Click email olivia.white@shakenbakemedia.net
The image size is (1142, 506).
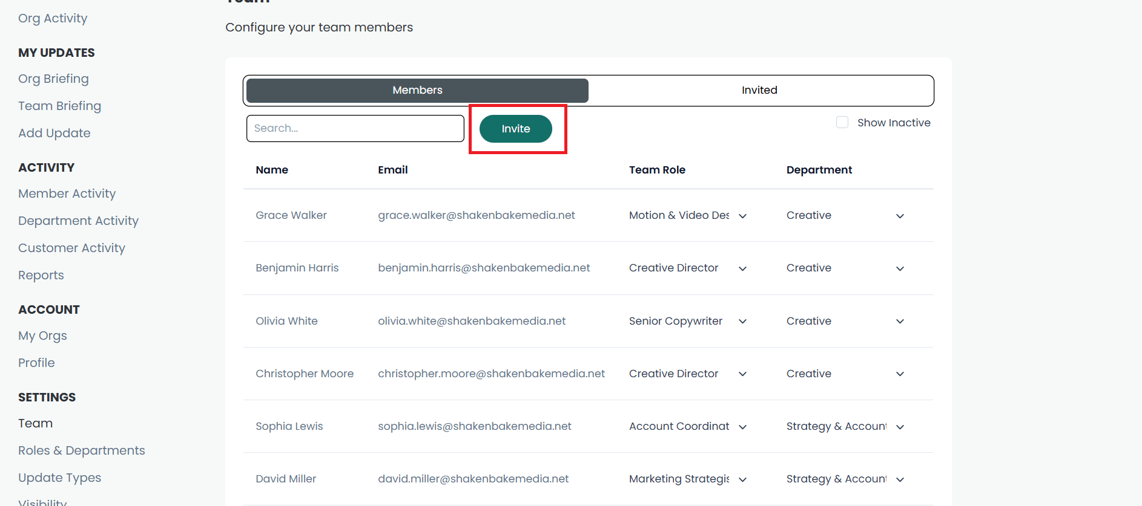point(472,321)
